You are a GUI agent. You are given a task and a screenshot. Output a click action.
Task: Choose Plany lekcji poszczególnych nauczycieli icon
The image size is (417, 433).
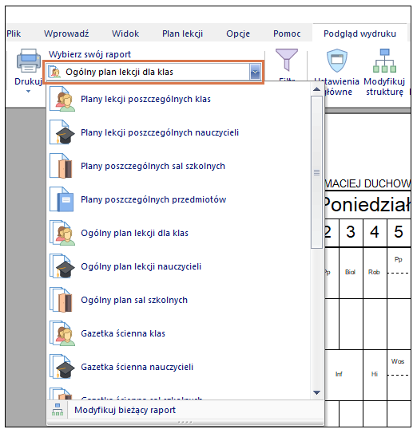tap(62, 132)
